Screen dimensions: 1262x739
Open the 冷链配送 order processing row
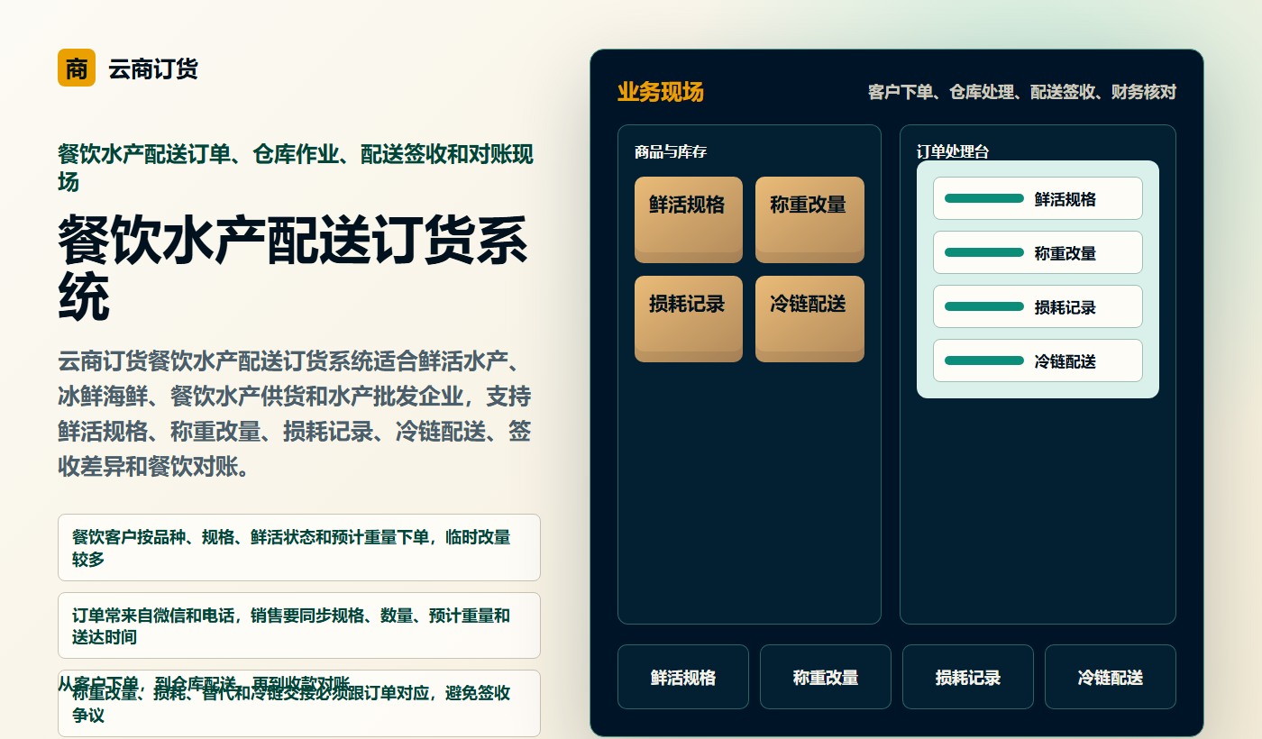1038,360
